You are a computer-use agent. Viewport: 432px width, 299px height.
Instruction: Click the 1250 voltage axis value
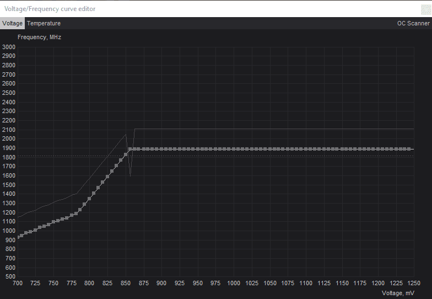point(414,283)
